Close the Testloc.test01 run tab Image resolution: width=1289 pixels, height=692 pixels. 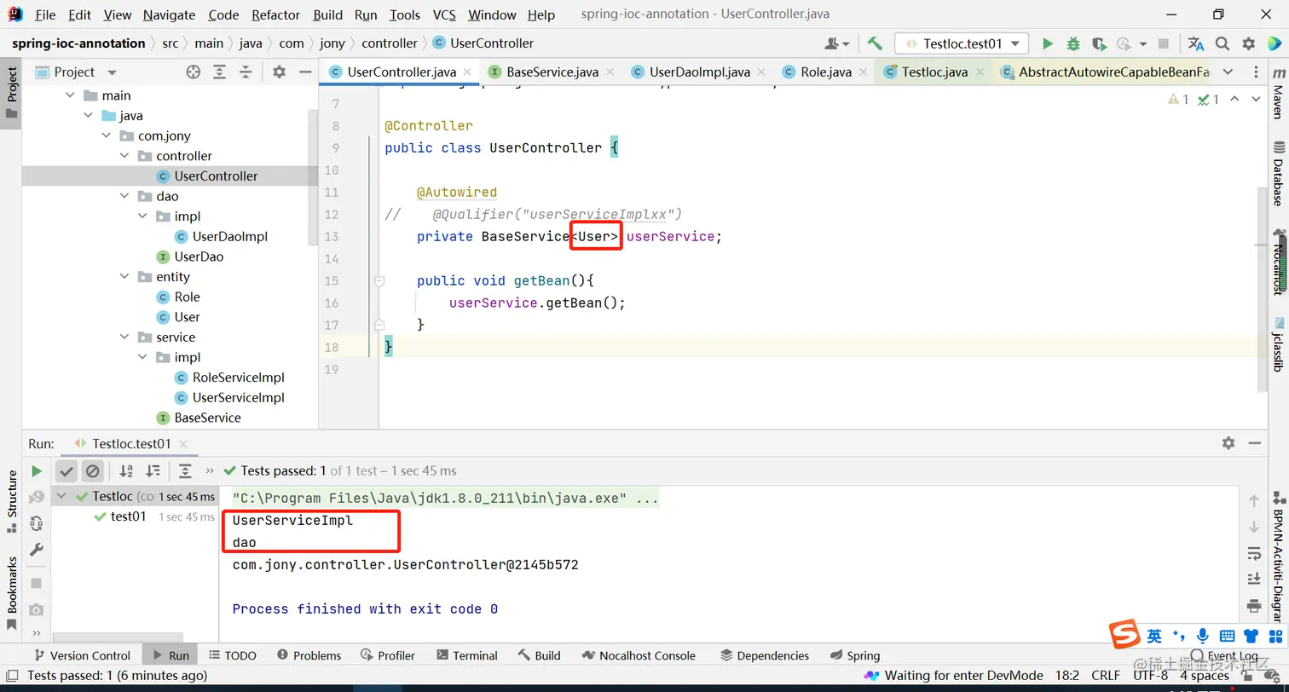183,444
